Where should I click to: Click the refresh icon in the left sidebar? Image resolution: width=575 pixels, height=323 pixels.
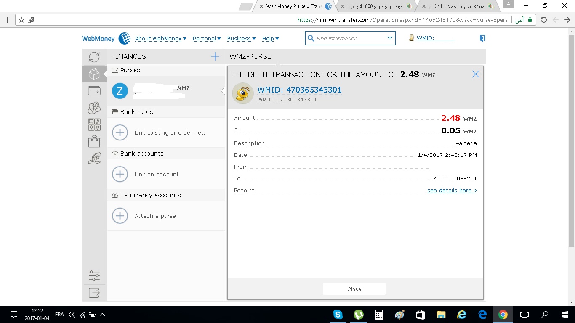click(x=94, y=57)
